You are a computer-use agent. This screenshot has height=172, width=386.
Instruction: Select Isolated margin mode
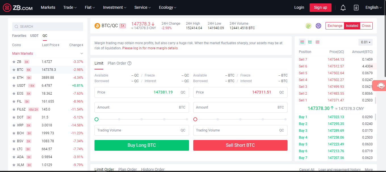click(352, 26)
